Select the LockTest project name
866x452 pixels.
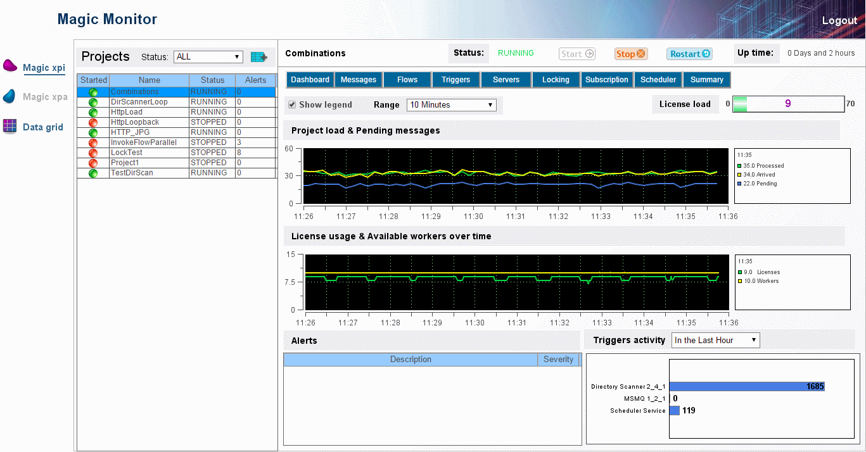(x=127, y=153)
